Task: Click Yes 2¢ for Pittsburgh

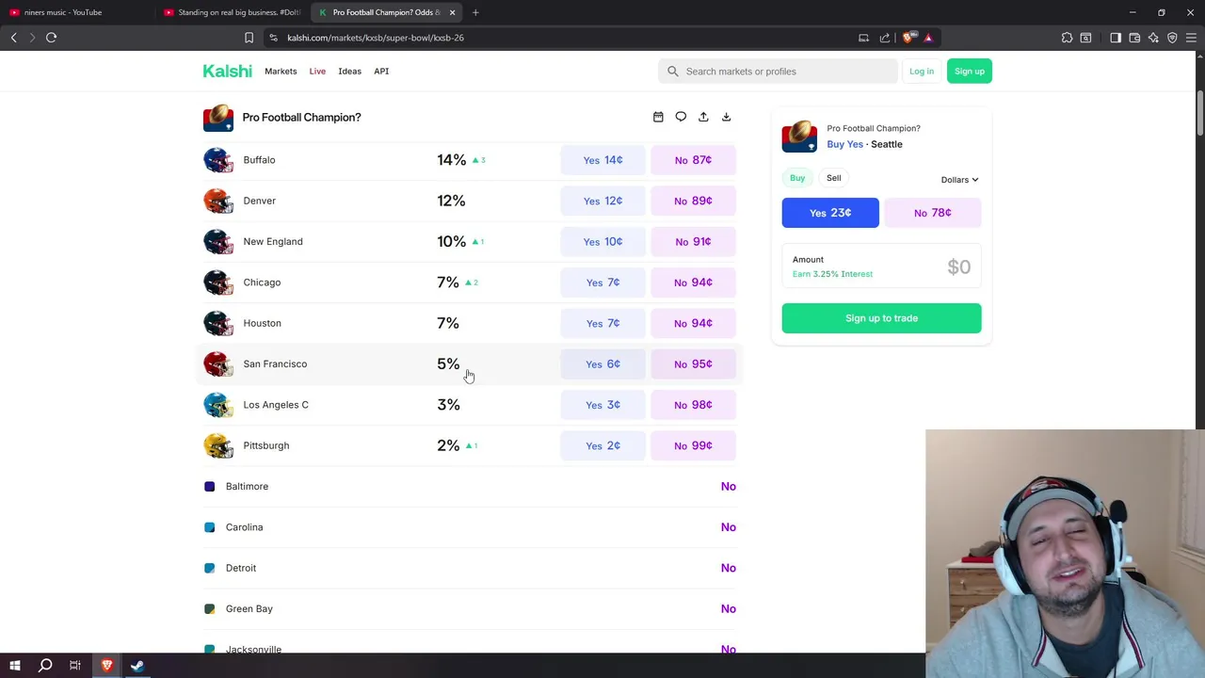Action: point(602,445)
